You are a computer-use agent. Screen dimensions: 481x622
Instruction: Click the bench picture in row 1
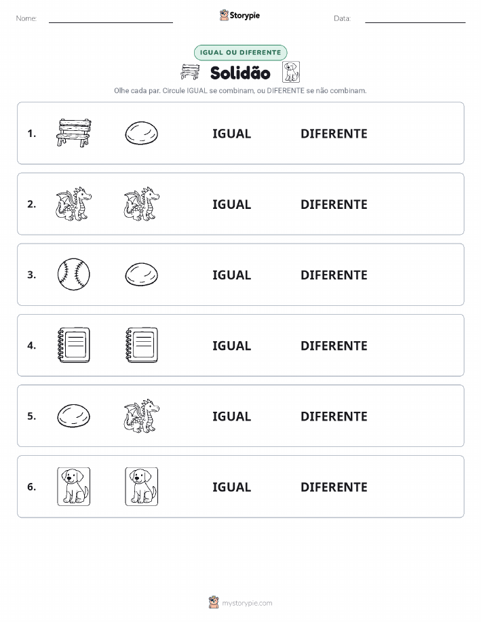click(74, 133)
